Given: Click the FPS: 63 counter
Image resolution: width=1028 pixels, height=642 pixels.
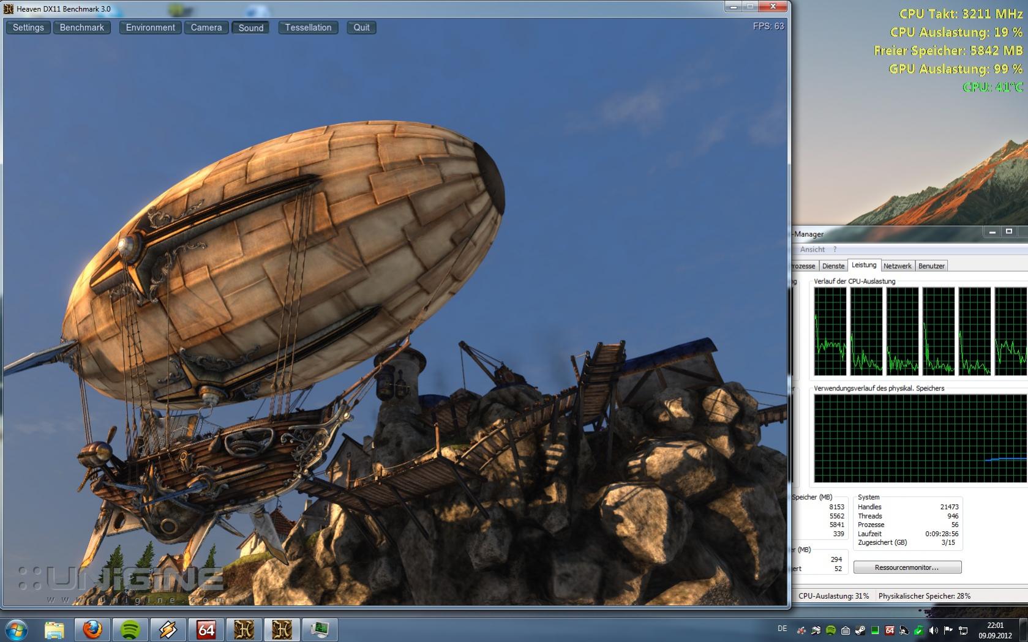Looking at the screenshot, I should 768,26.
